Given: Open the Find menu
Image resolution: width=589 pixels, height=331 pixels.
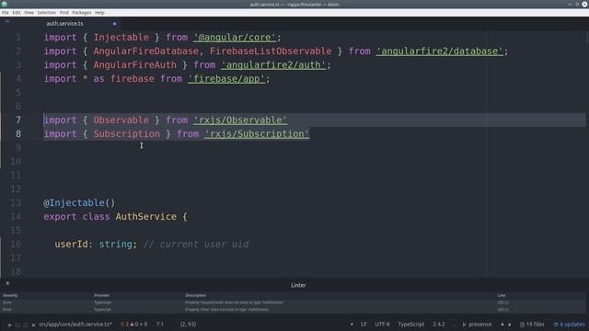Looking at the screenshot, I should coord(64,12).
